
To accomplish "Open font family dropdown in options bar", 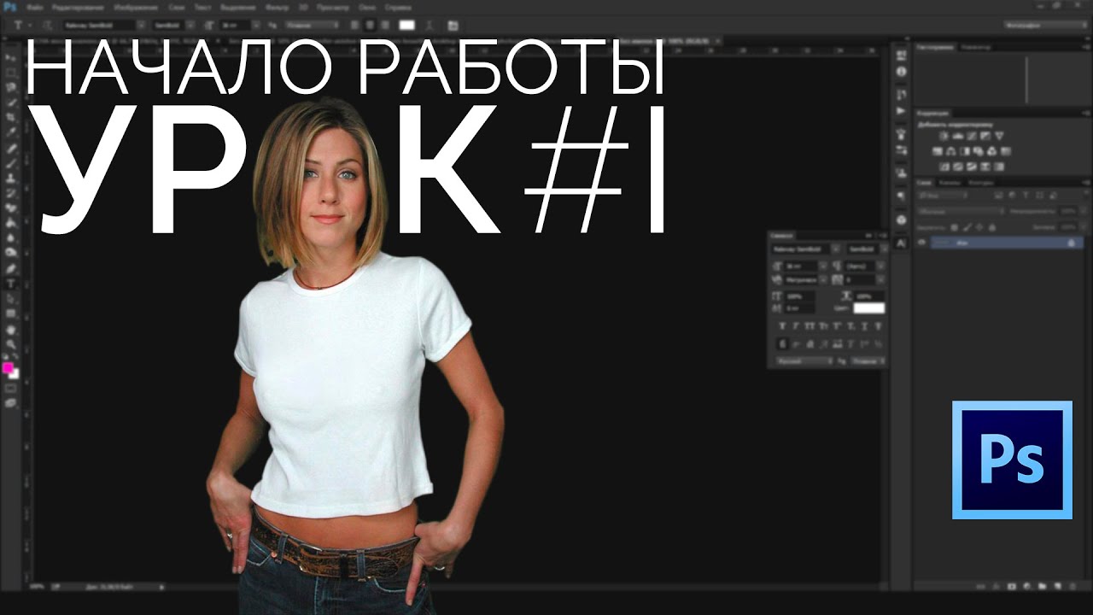I will 141,25.
